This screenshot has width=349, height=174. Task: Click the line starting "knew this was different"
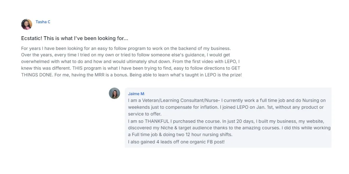pos(131,68)
